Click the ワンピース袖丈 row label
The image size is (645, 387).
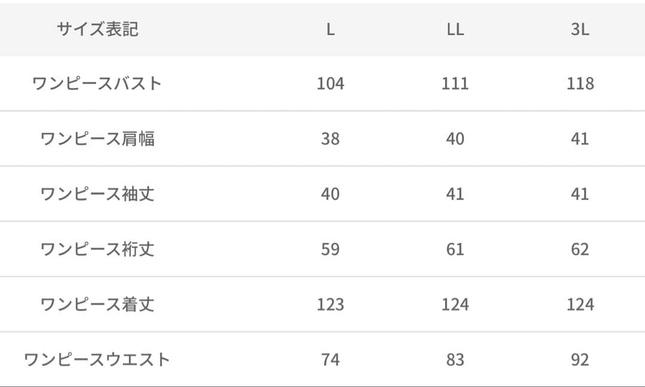tap(97, 194)
